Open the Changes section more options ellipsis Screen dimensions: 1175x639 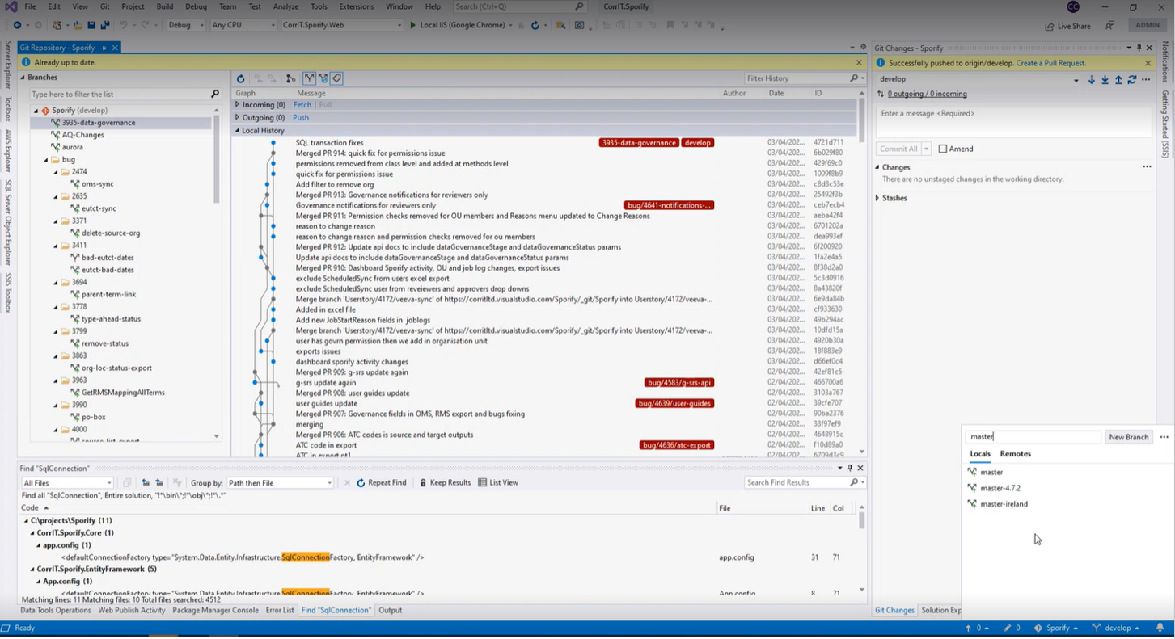click(x=1146, y=167)
